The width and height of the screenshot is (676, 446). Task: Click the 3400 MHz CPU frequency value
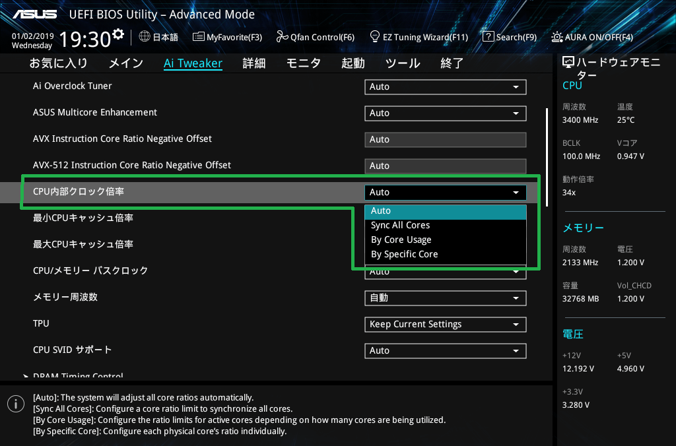click(580, 120)
